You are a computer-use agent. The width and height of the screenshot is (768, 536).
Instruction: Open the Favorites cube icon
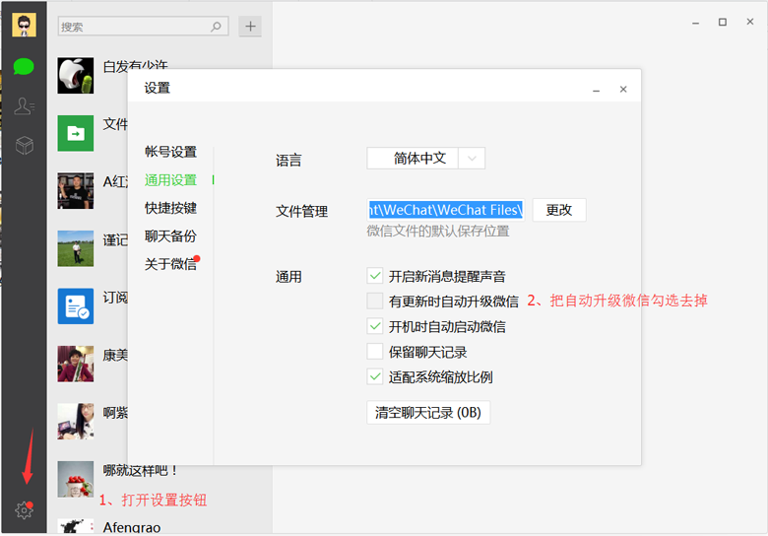[x=24, y=146]
